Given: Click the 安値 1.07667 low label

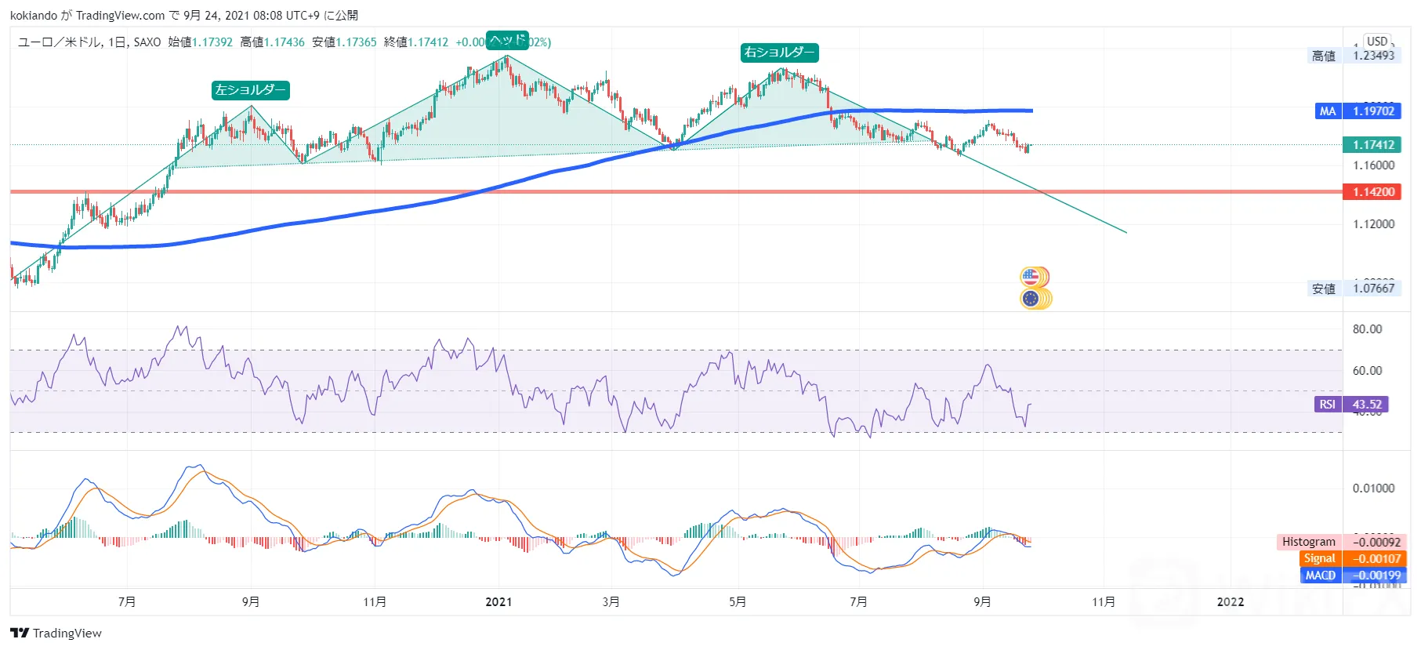Looking at the screenshot, I should pyautogui.click(x=1354, y=289).
